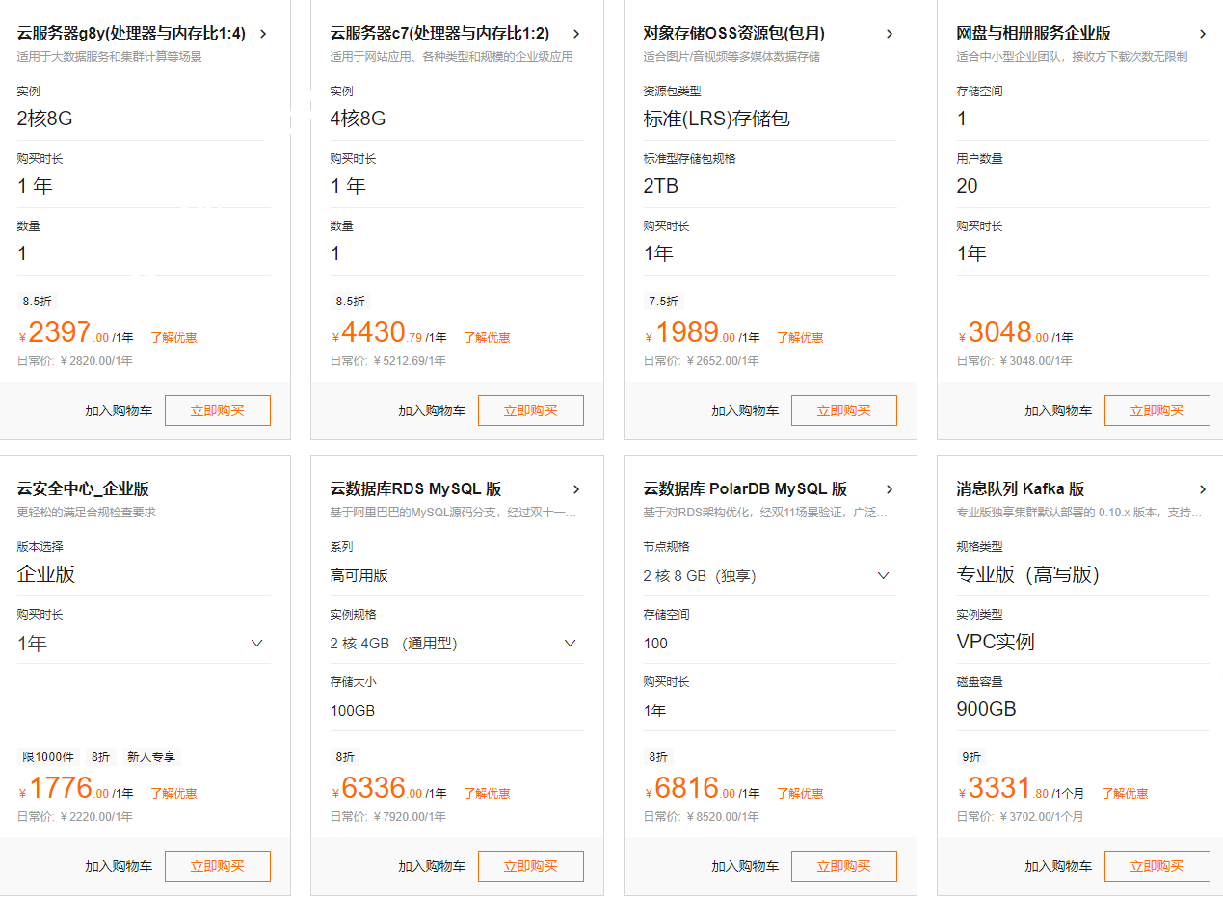Open the 云数据库RDS MySQL 版 chevron arrow
This screenshot has width=1223, height=897.
coord(576,489)
